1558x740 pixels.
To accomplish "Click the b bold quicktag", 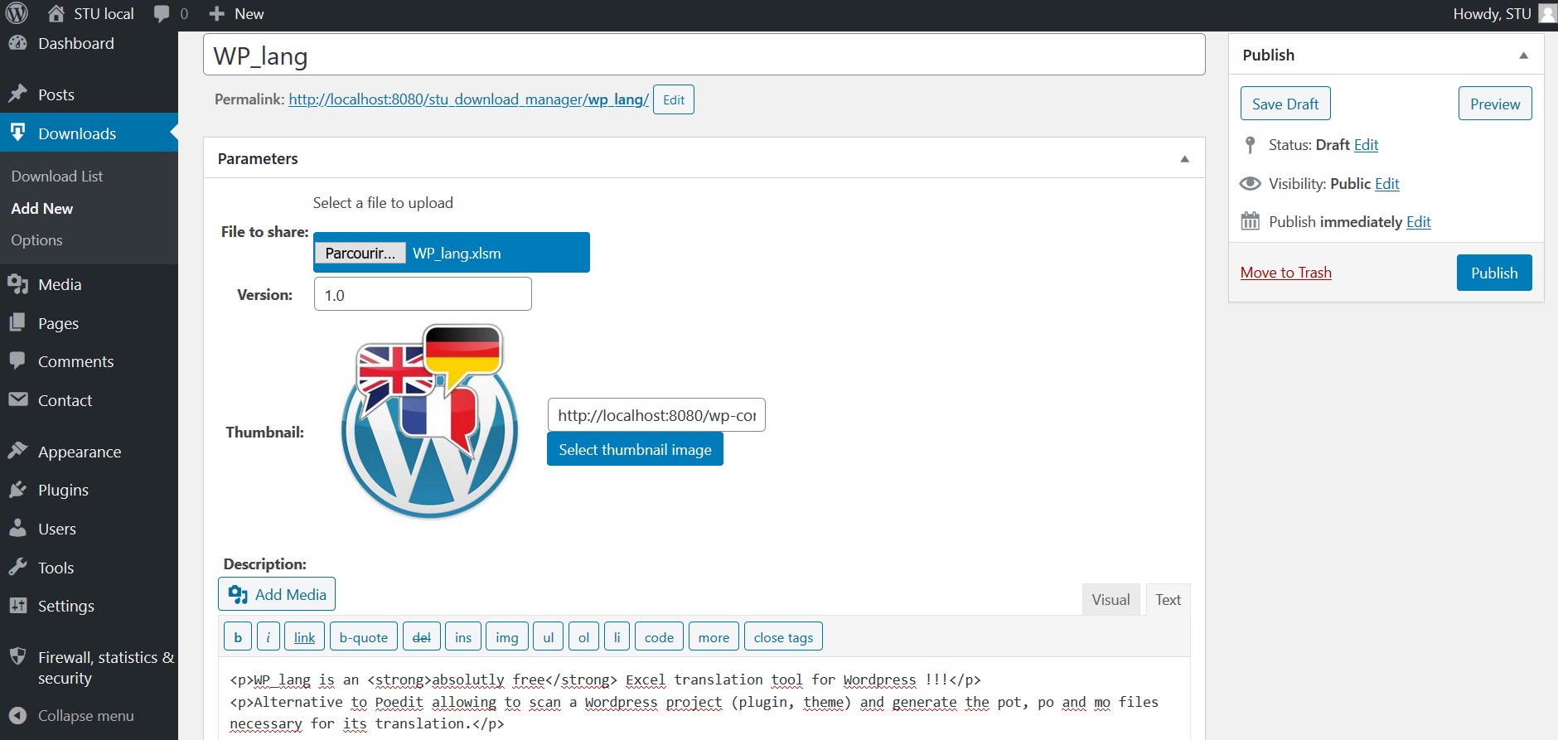I will point(238,637).
